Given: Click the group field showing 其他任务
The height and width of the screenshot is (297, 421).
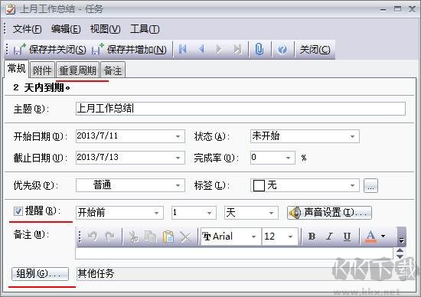Looking at the screenshot, I should point(240,274).
